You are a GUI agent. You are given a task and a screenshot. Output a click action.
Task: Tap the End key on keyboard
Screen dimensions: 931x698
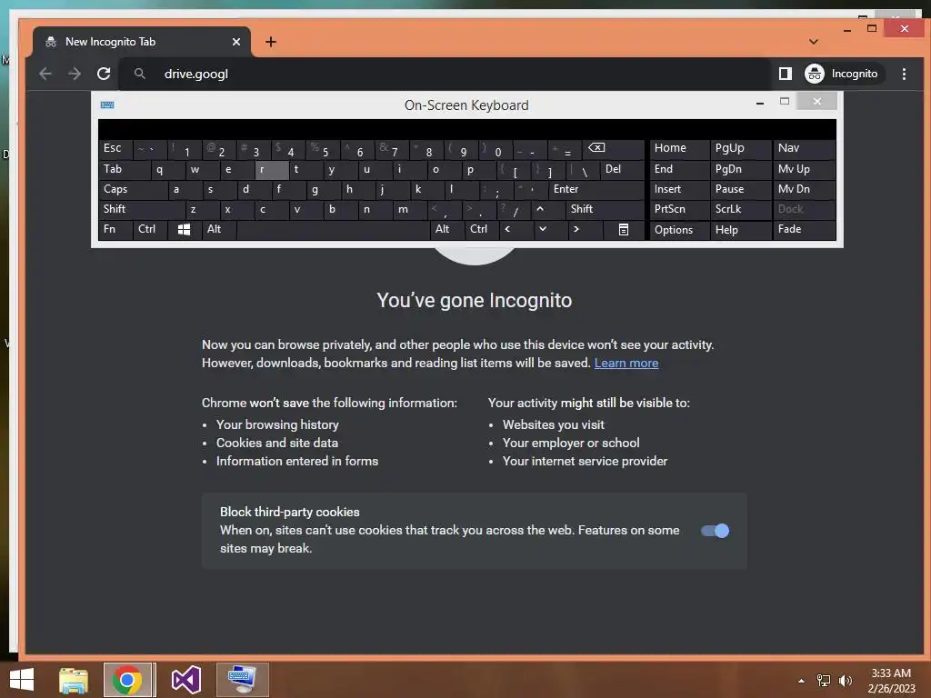(x=679, y=170)
